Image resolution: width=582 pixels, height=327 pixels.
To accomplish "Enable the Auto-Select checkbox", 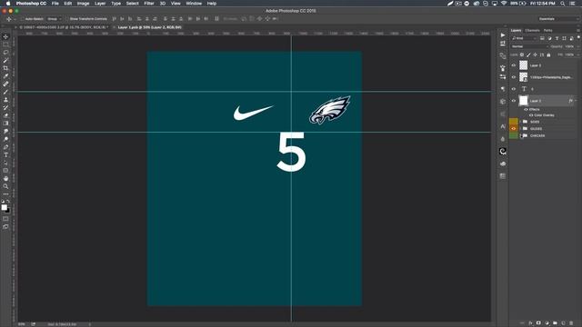I will [22, 19].
